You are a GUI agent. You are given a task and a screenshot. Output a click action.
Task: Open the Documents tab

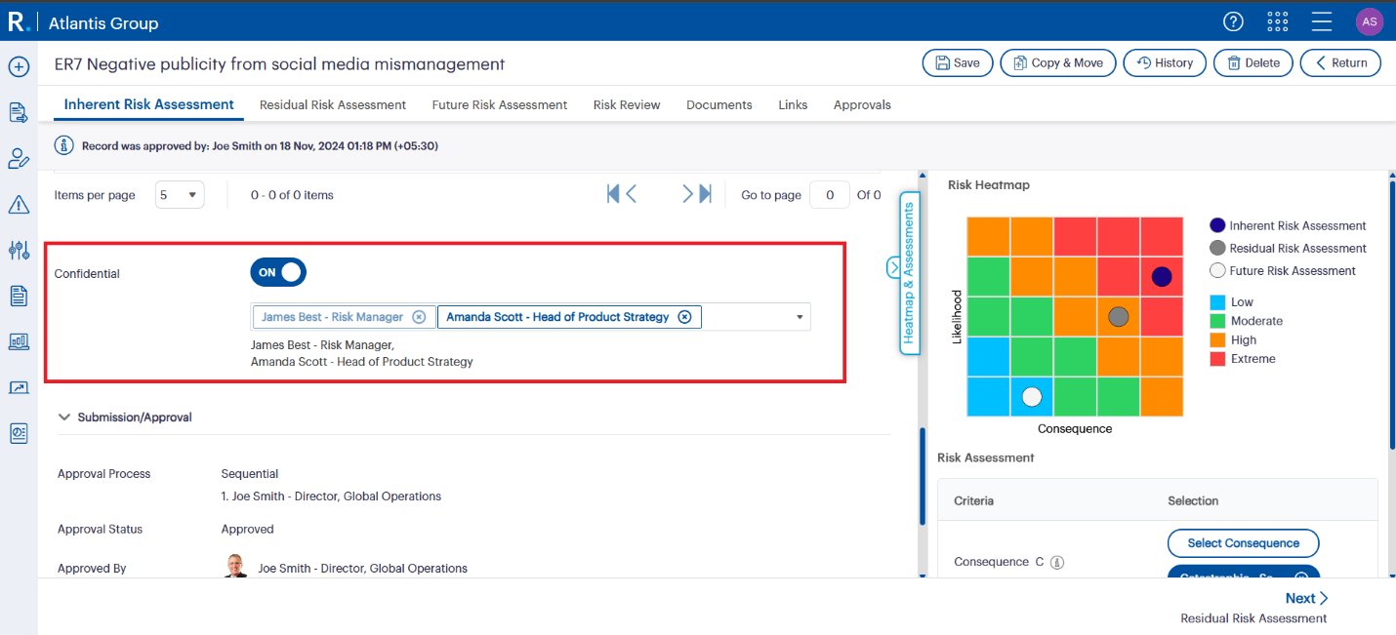click(719, 104)
